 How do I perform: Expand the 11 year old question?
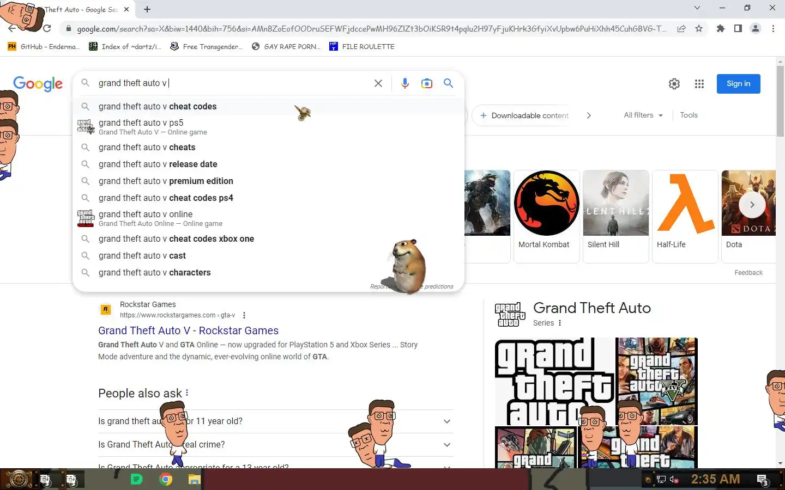coord(275,421)
